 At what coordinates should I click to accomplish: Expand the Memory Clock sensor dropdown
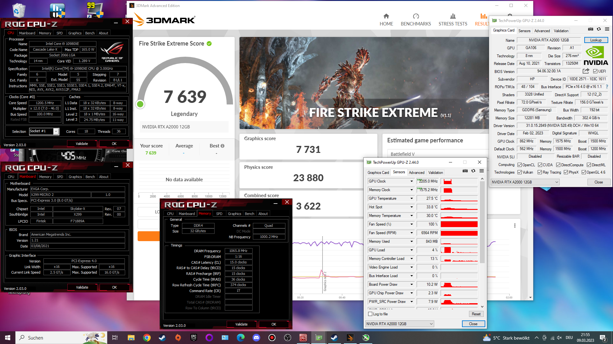(x=412, y=190)
